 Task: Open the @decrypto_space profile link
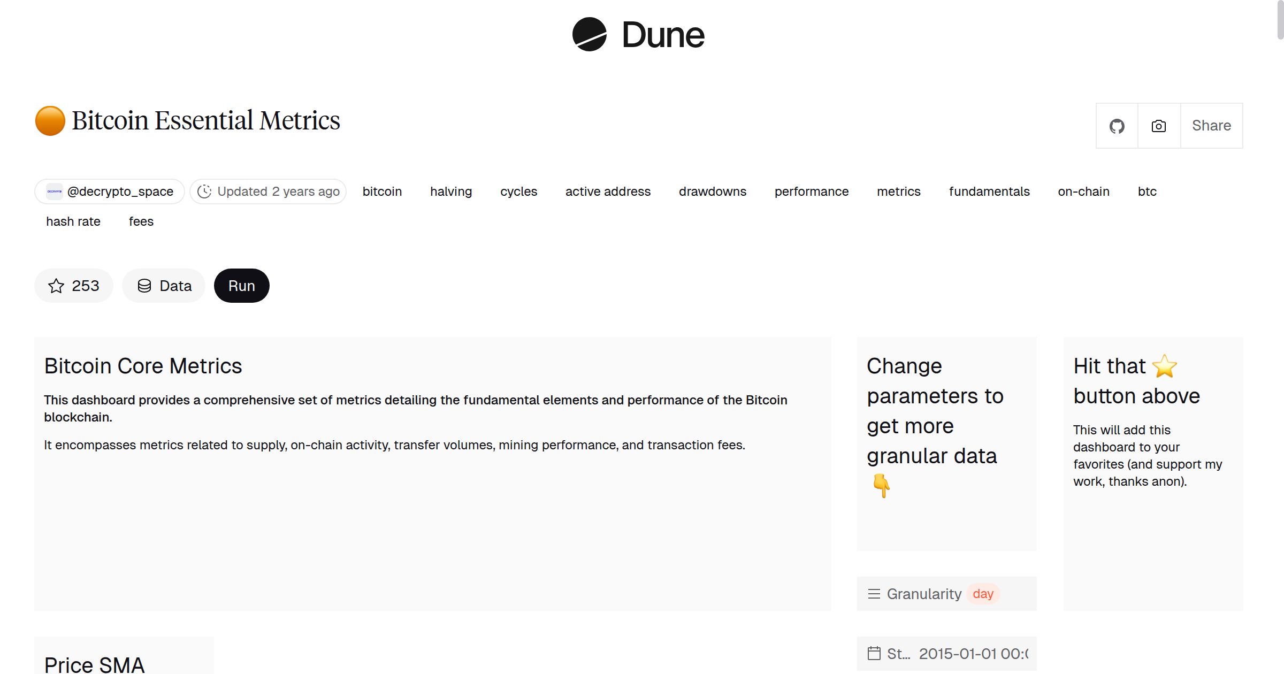[119, 191]
